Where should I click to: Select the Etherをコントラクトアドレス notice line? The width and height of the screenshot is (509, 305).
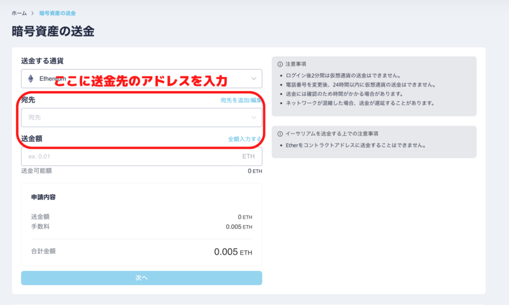coord(356,145)
